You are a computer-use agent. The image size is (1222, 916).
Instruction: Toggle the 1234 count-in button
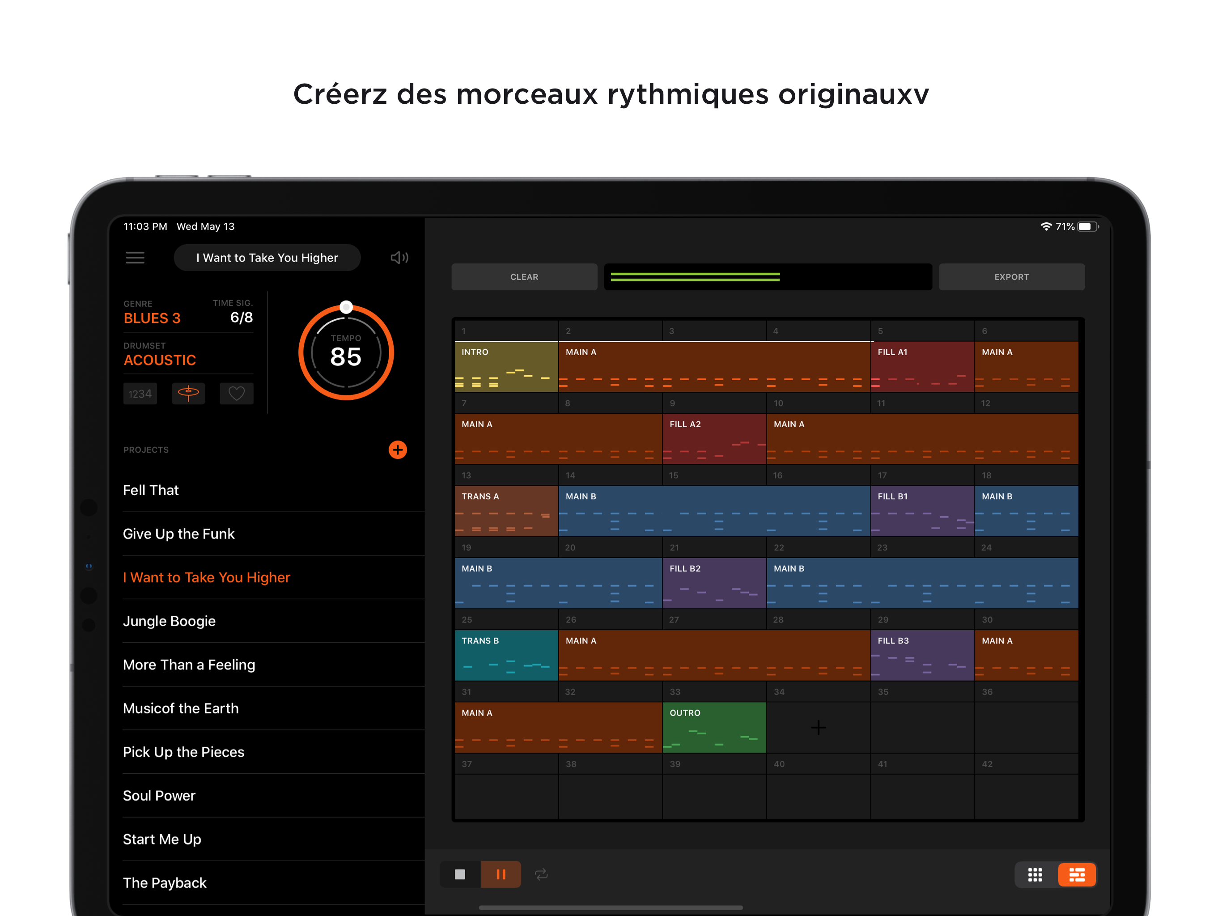coord(140,394)
